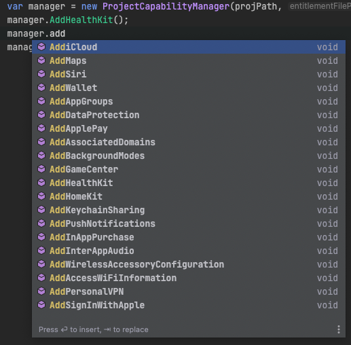Place cursor after manager.add text
351x345 pixels.
pos(65,33)
